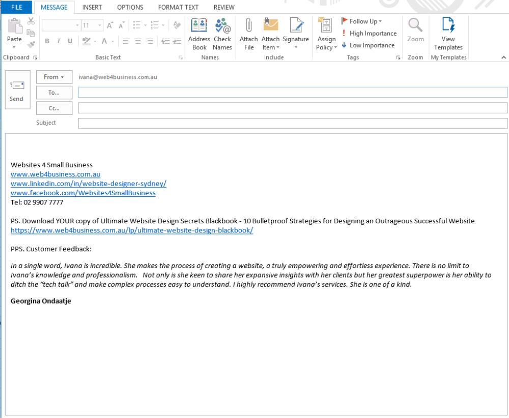Screen dimensions: 509x418
Task: Open the From account dropdown
Action: coord(54,77)
